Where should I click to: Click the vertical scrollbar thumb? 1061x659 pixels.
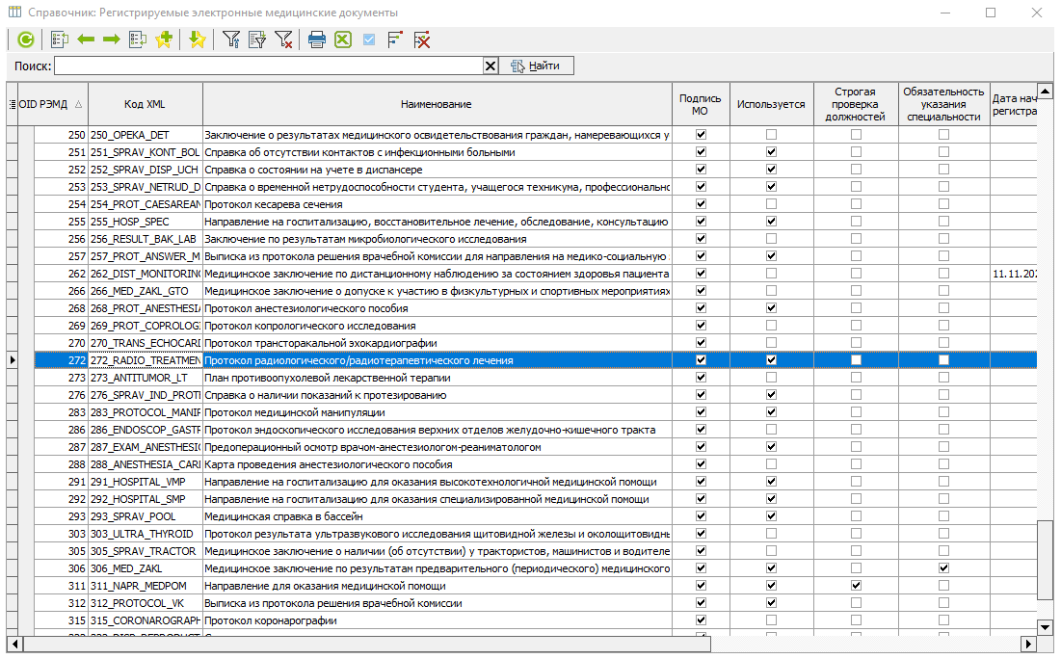[x=1045, y=560]
